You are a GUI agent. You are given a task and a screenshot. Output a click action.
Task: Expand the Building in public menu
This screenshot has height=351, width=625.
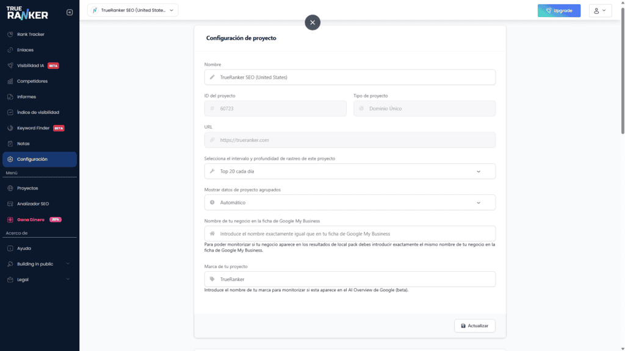pyautogui.click(x=35, y=264)
